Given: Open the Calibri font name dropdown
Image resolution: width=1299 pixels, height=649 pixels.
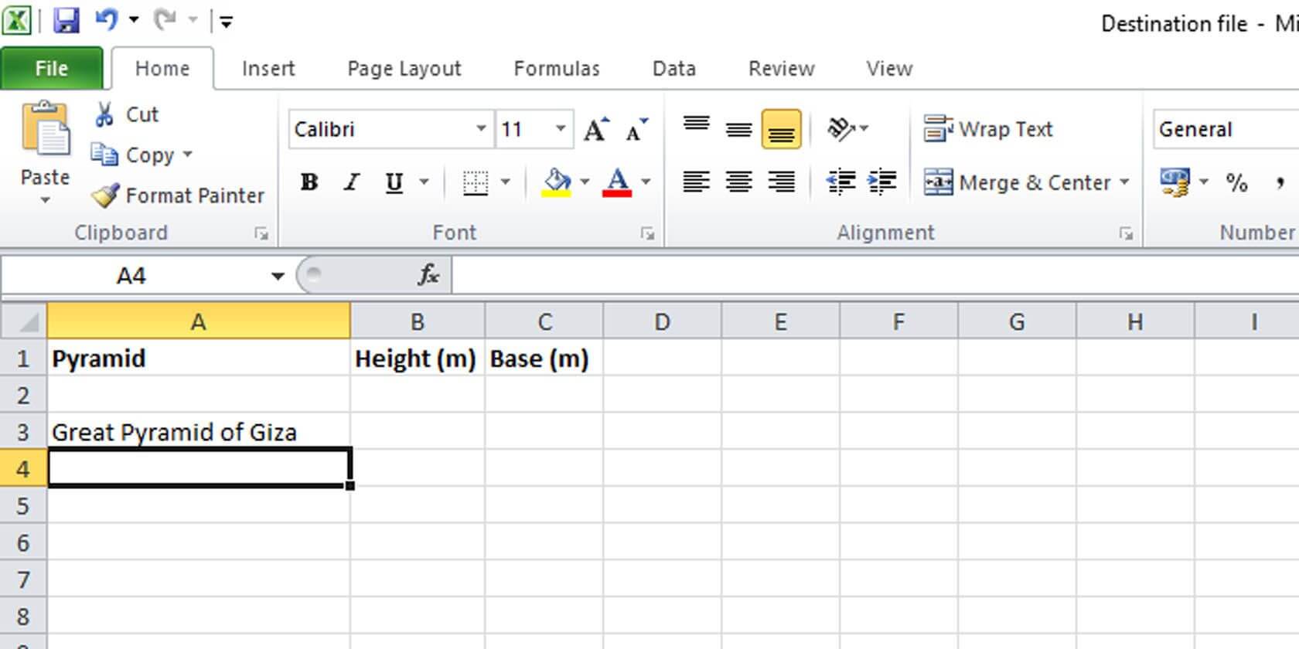Looking at the screenshot, I should (x=481, y=128).
